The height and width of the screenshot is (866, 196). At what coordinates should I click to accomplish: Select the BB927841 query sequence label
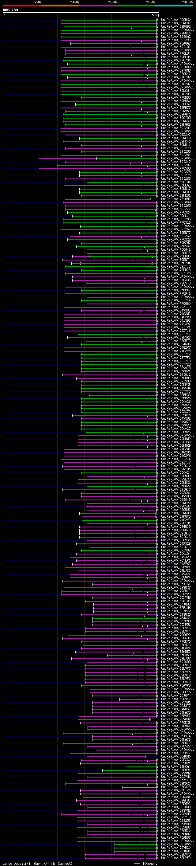tap(11, 10)
